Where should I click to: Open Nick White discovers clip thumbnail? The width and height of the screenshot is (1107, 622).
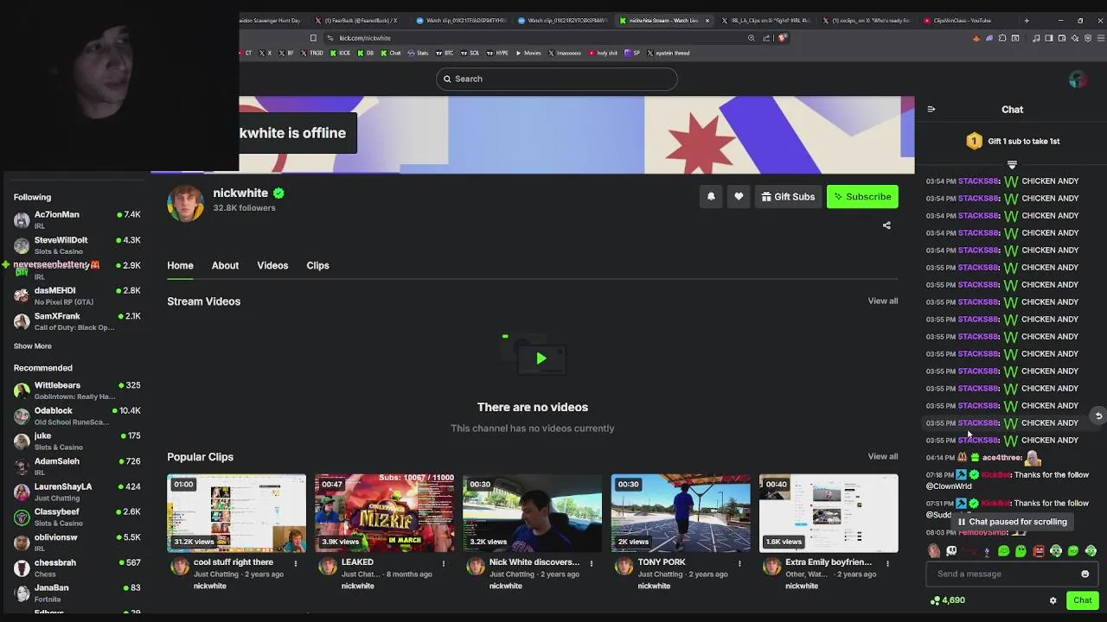click(532, 512)
